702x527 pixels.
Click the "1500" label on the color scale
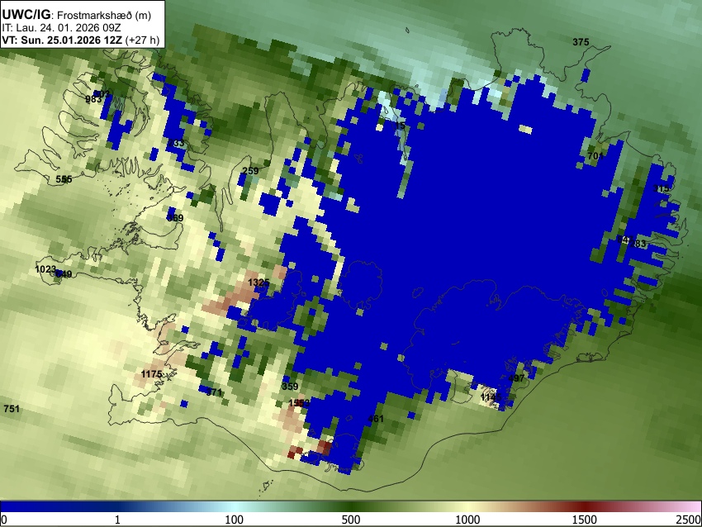[585, 520]
